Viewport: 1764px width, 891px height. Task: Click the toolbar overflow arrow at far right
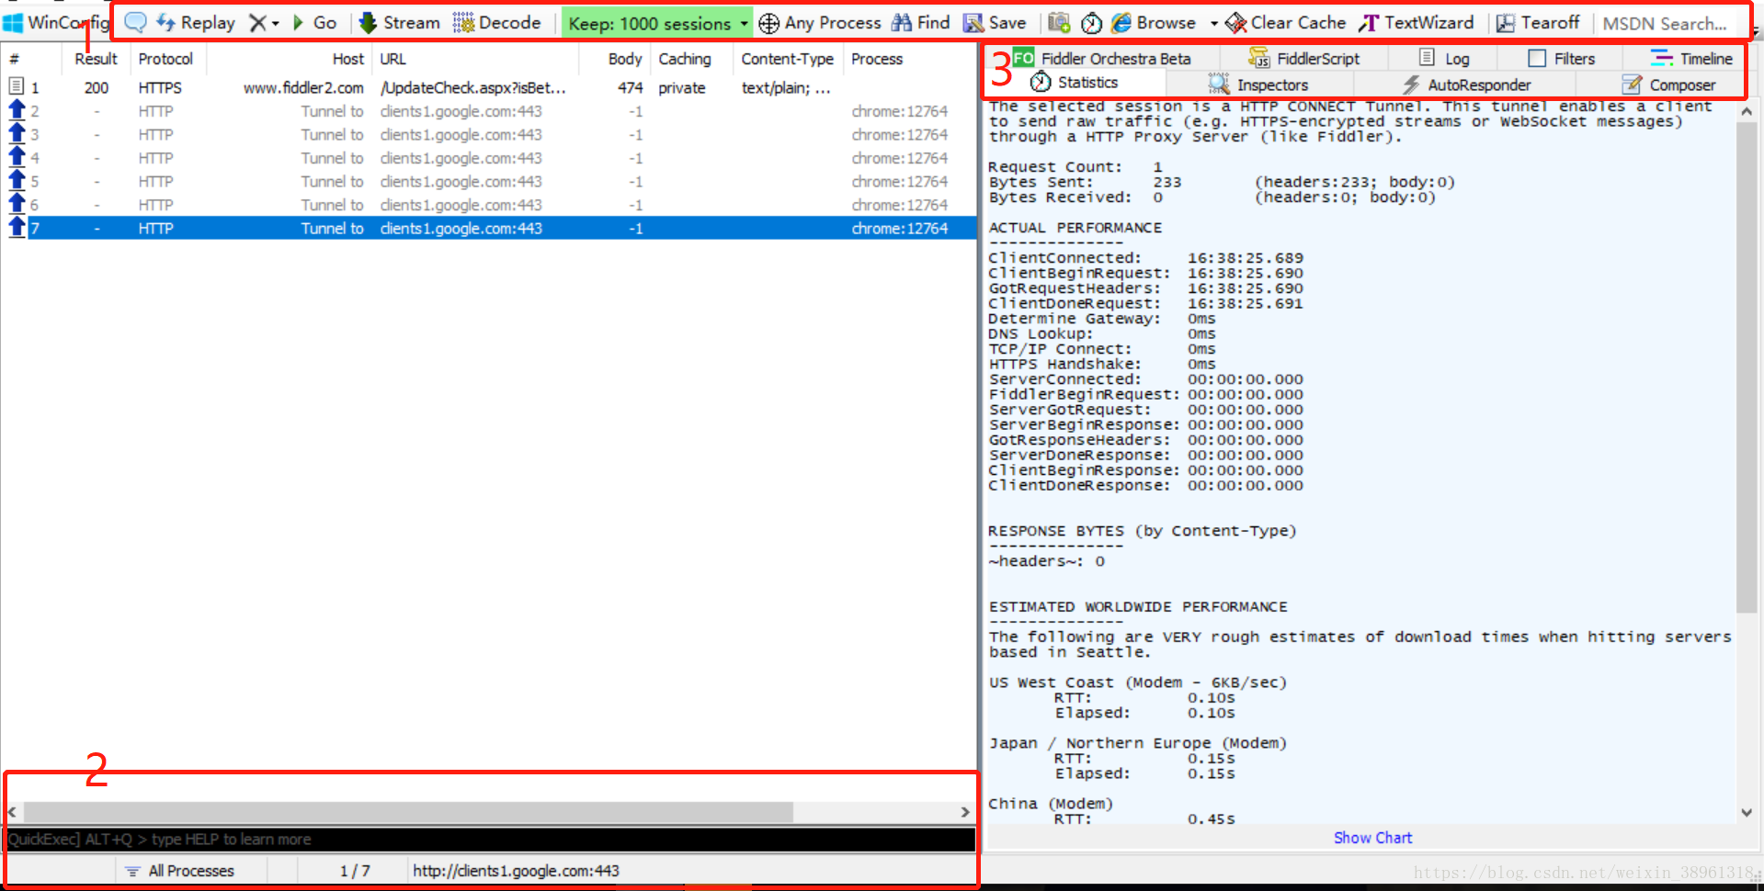(x=1757, y=31)
